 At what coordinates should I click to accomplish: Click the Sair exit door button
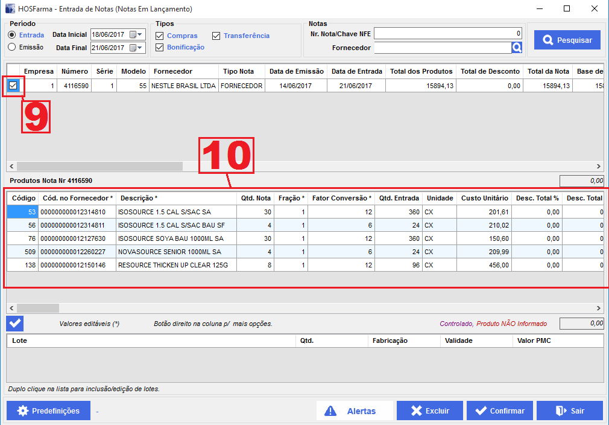pos(569,411)
